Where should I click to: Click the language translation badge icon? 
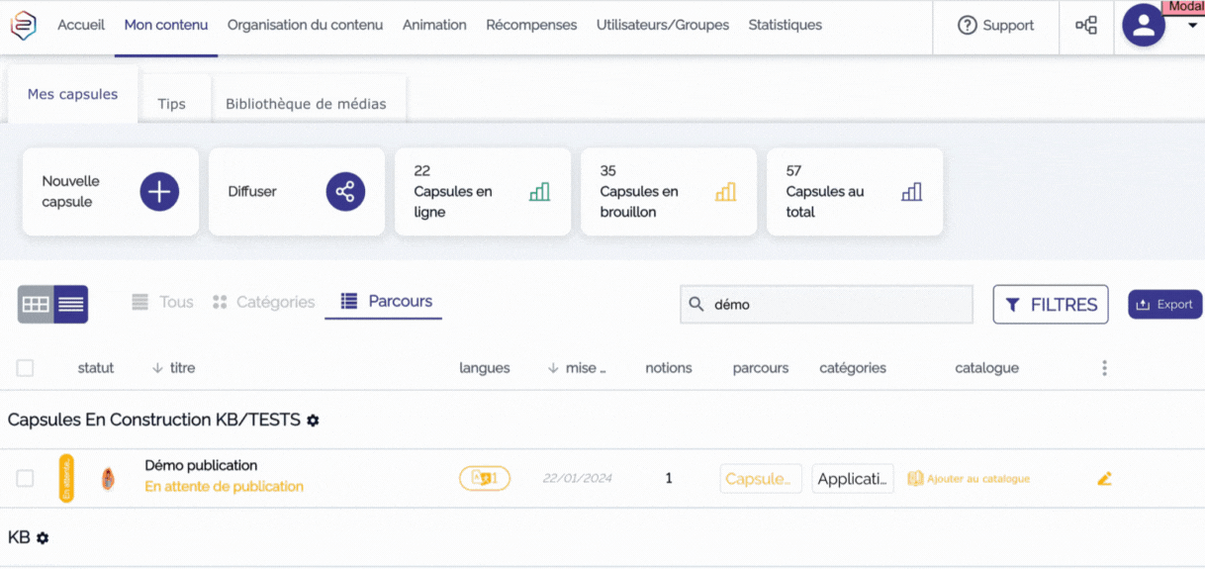pyautogui.click(x=484, y=479)
